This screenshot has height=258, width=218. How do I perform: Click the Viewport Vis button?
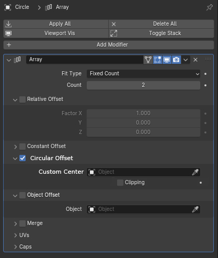(x=56, y=33)
